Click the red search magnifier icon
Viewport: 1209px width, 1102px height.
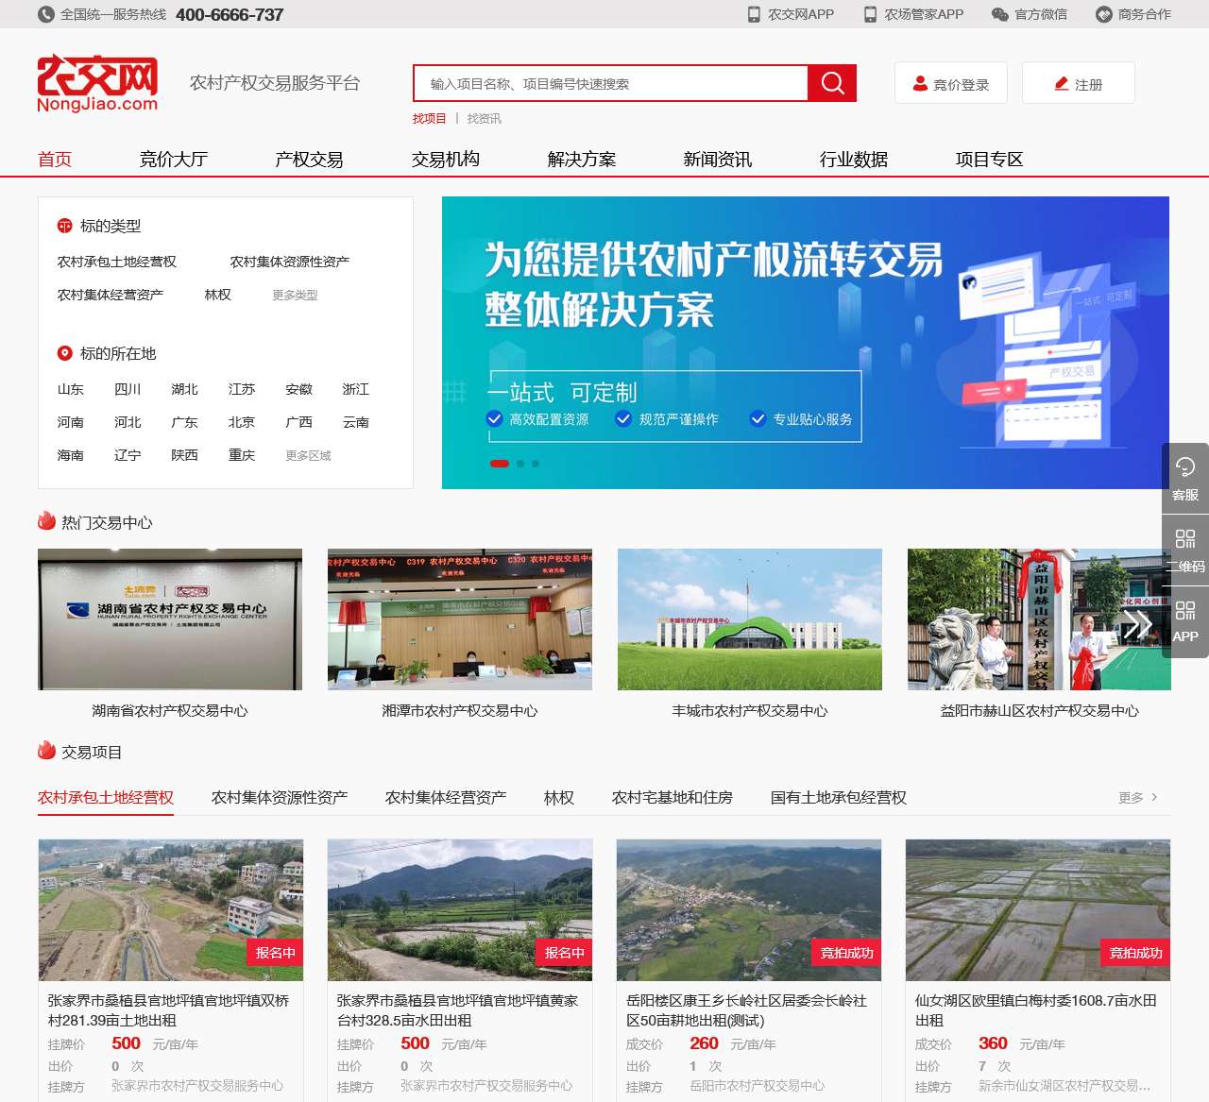pos(831,83)
